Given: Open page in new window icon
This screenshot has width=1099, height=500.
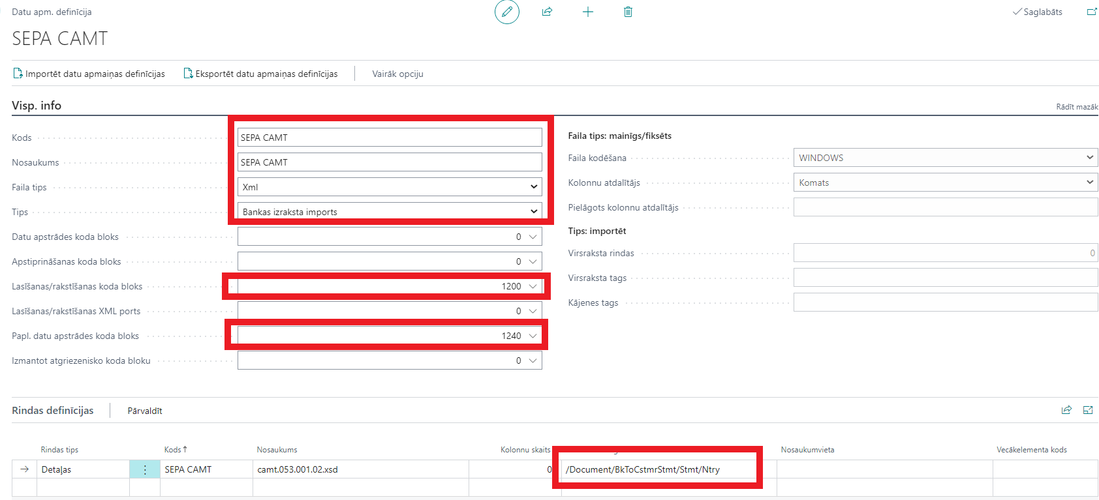Looking at the screenshot, I should [x=1091, y=12].
